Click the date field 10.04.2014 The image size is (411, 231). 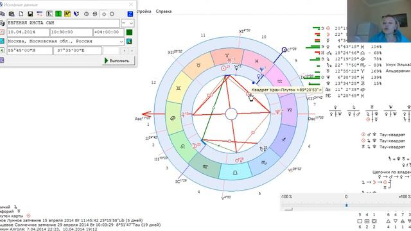(x=28, y=32)
